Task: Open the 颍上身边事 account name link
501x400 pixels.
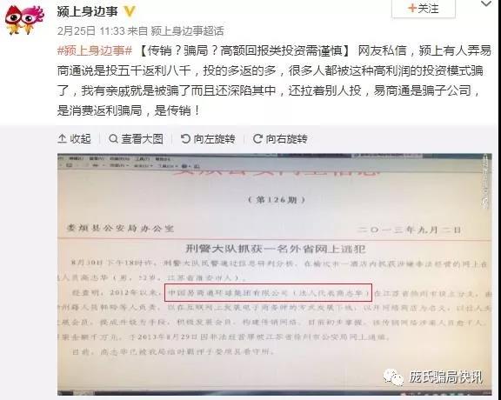Action: tap(87, 11)
